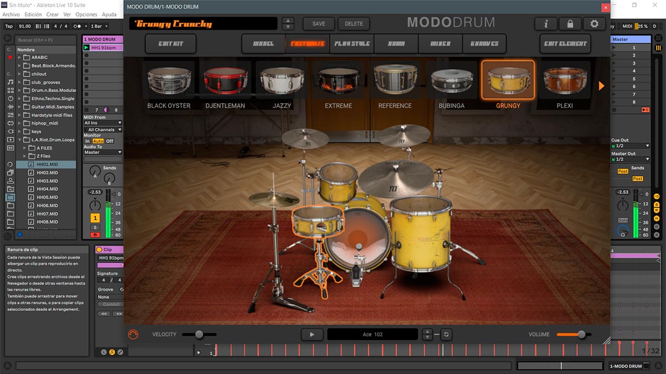Toggle the I-O section show button
This screenshot has height=374, width=666.
657,196
